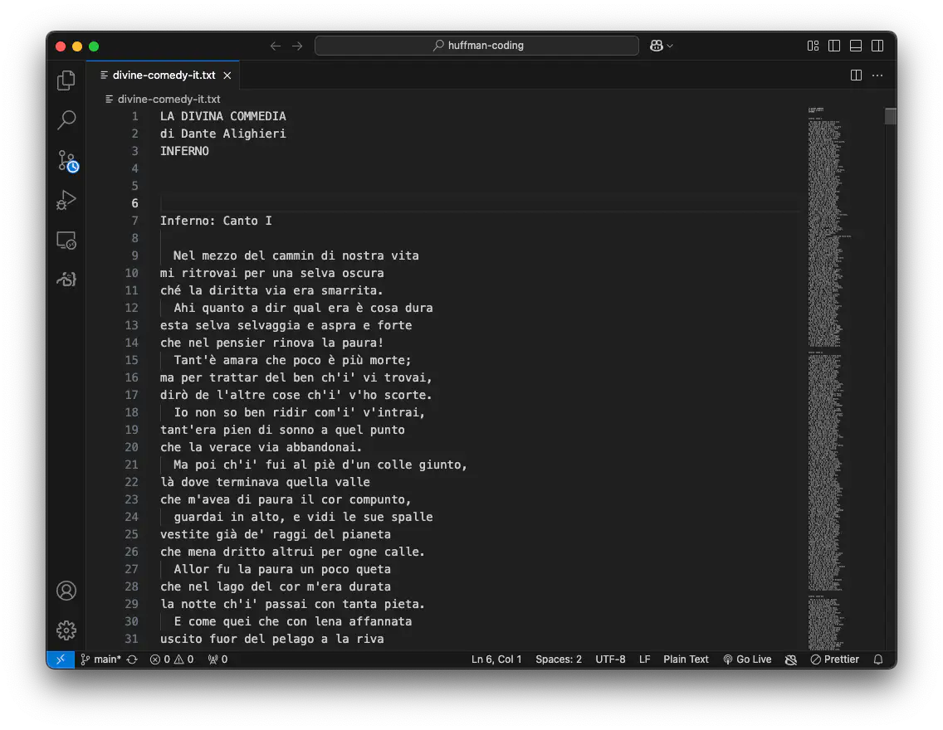943x730 pixels.
Task: Click the huffman-coding command center search
Action: click(x=477, y=46)
